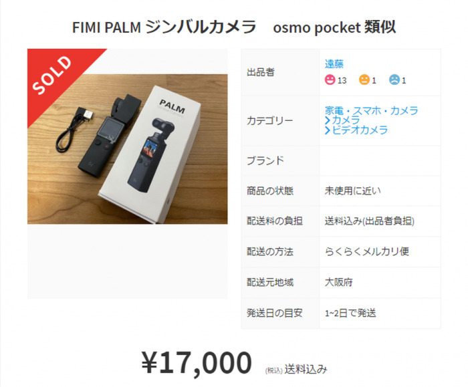Click the ¥17,000 price text
Screen dimensions: 468x387
(197, 363)
